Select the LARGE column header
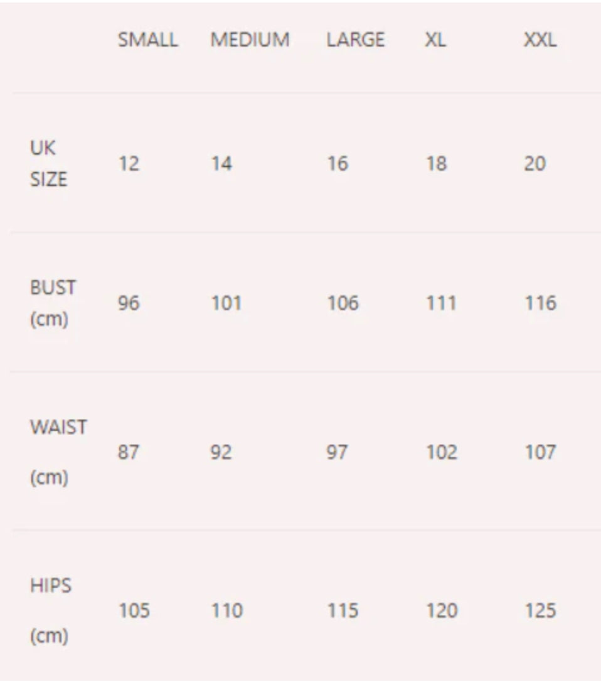 [356, 40]
